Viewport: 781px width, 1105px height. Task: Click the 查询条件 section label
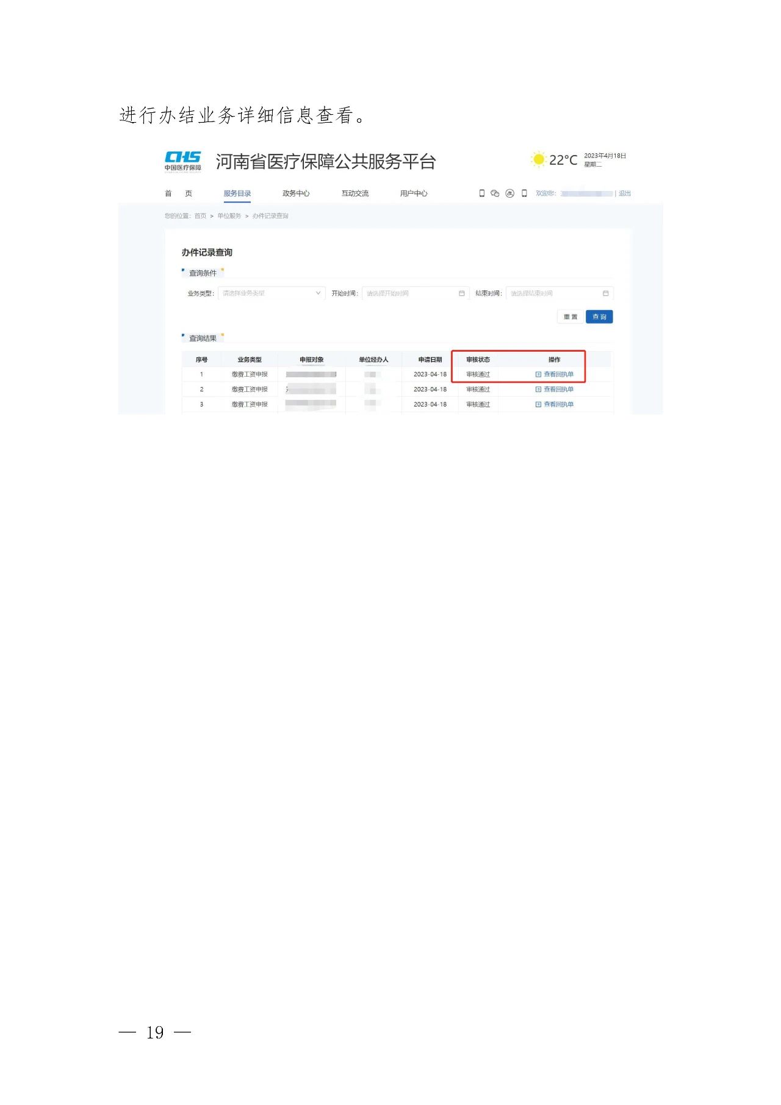pyautogui.click(x=203, y=274)
